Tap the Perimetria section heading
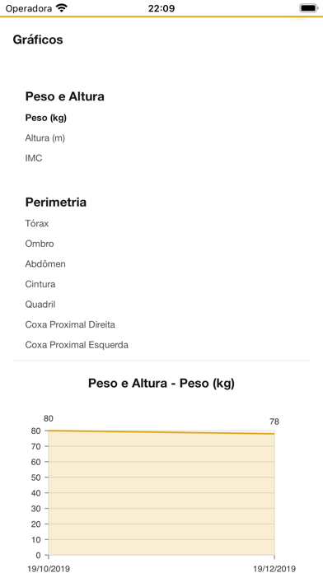This screenshot has width=323, height=573. [56, 202]
